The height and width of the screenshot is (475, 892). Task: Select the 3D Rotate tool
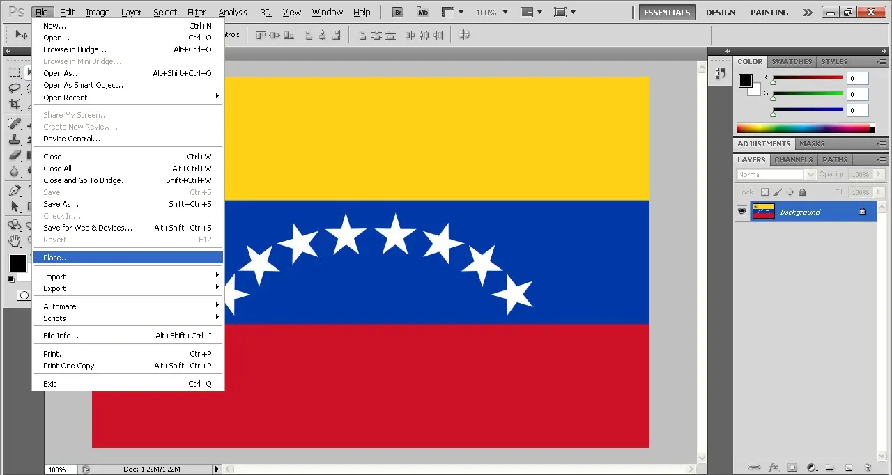click(15, 225)
